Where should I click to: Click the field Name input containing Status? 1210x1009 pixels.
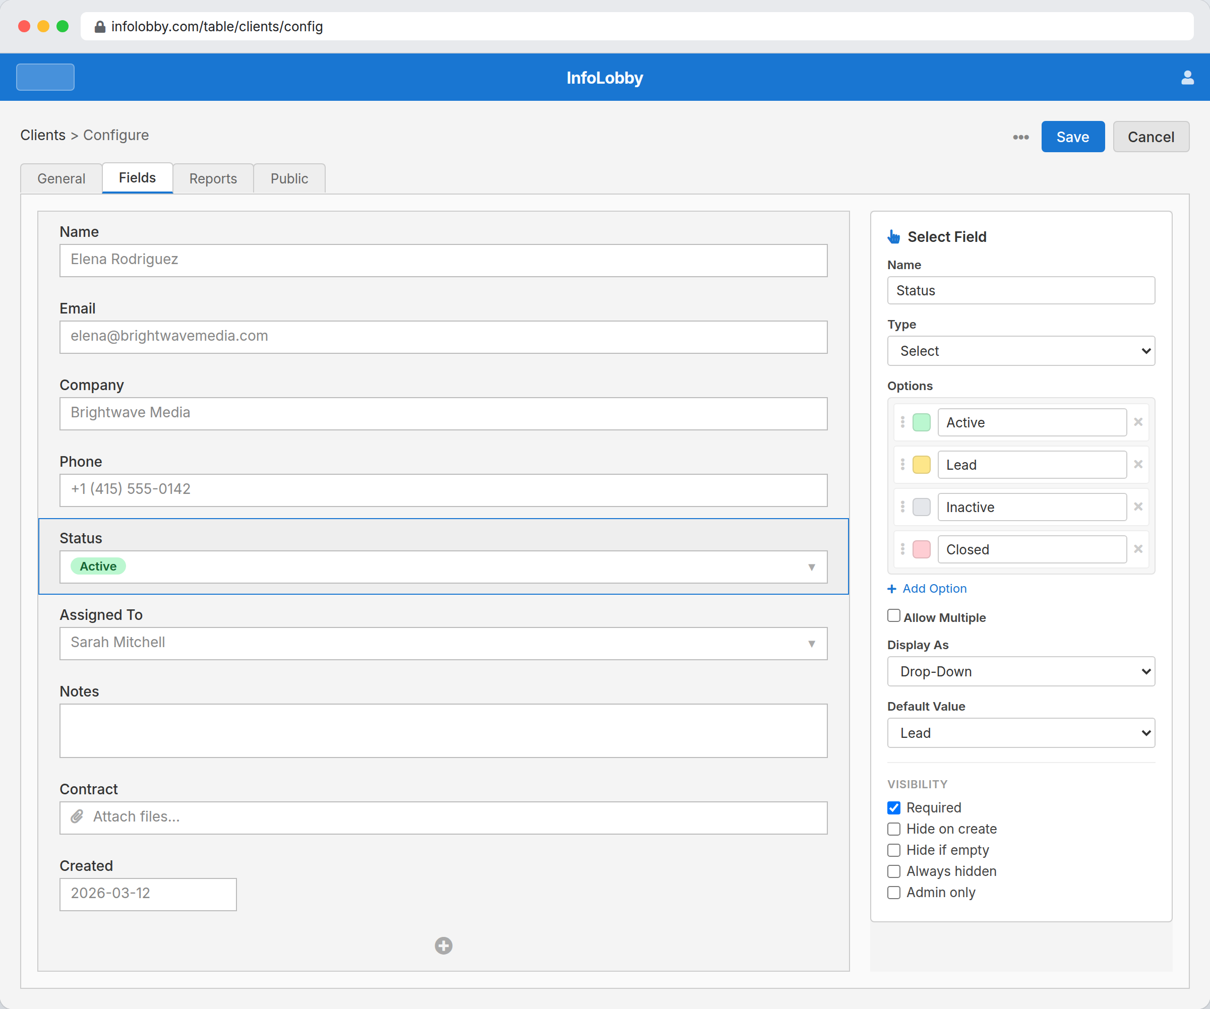pos(1020,290)
